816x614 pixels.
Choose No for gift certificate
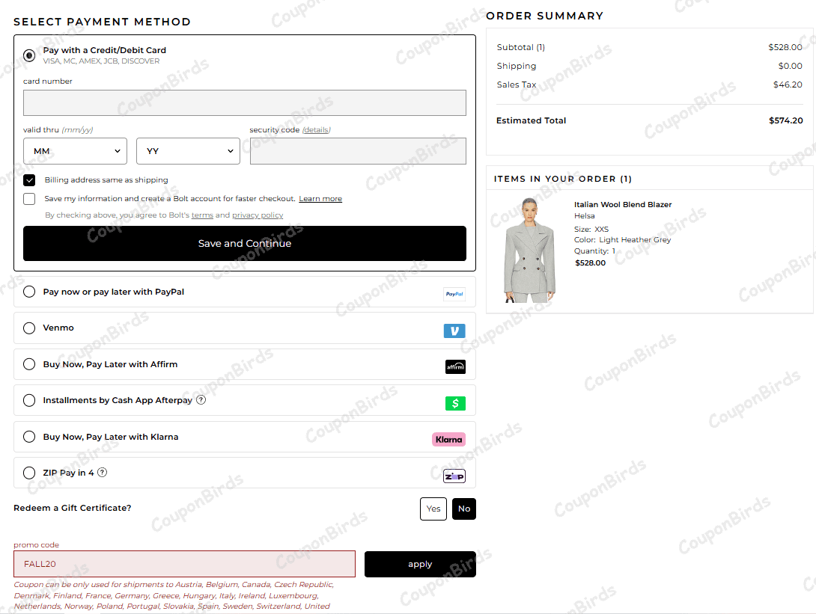464,509
